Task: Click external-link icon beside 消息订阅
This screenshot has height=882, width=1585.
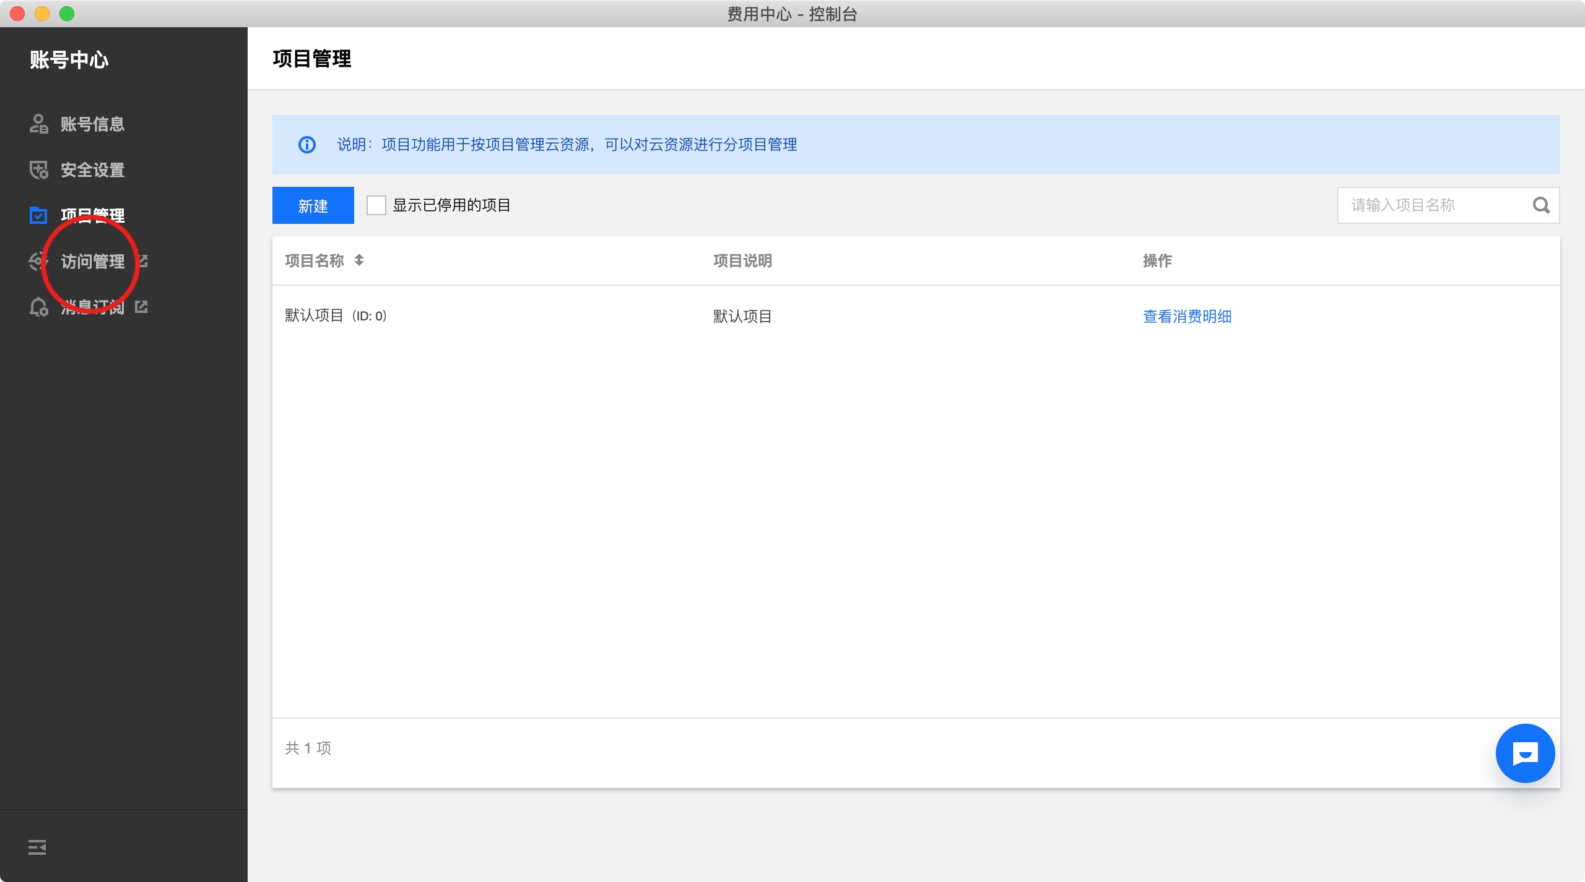Action: (x=141, y=307)
